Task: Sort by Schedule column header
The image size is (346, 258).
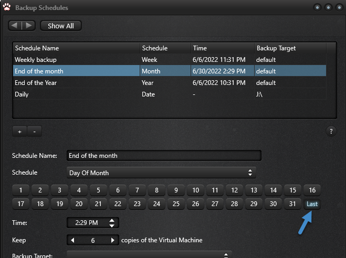Action: (x=165, y=48)
